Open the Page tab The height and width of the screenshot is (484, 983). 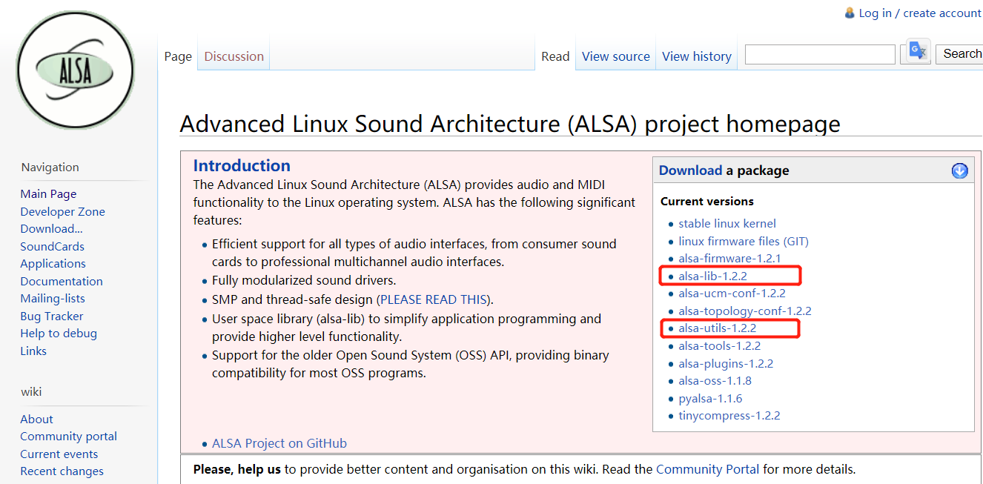pos(178,56)
